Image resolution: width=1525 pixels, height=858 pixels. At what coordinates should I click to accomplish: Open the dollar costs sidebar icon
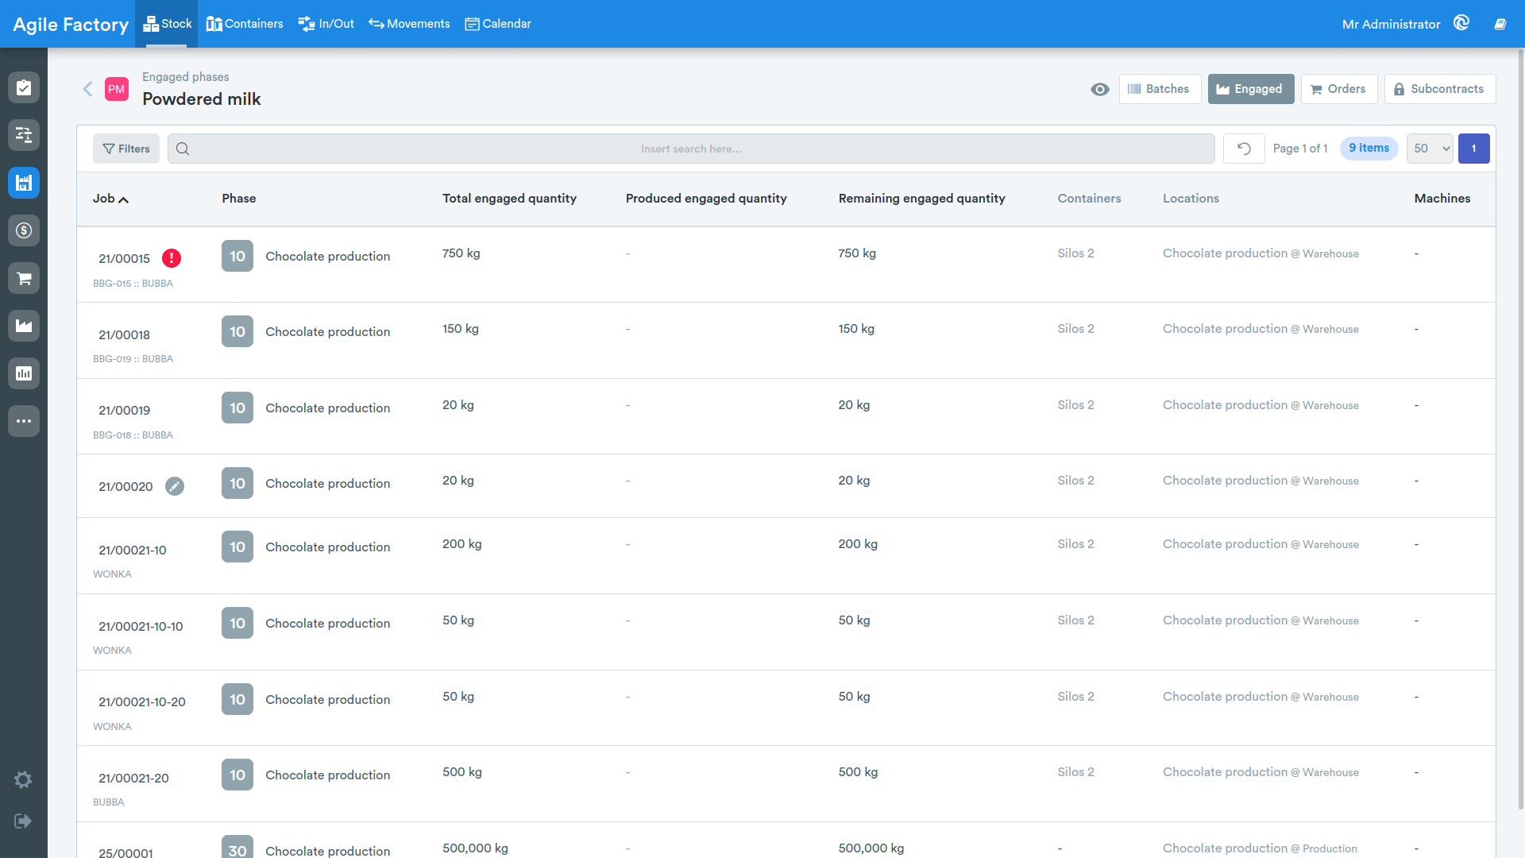click(24, 230)
